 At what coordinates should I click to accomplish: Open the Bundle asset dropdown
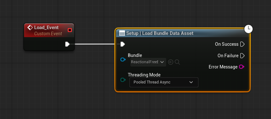[x=148, y=62]
